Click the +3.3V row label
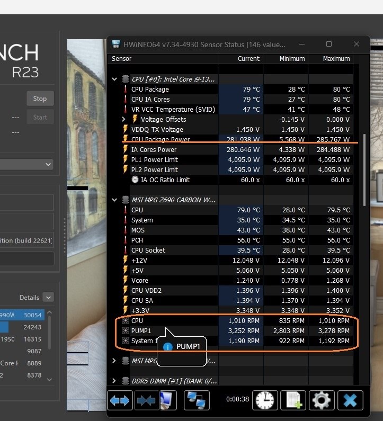 coord(140,311)
